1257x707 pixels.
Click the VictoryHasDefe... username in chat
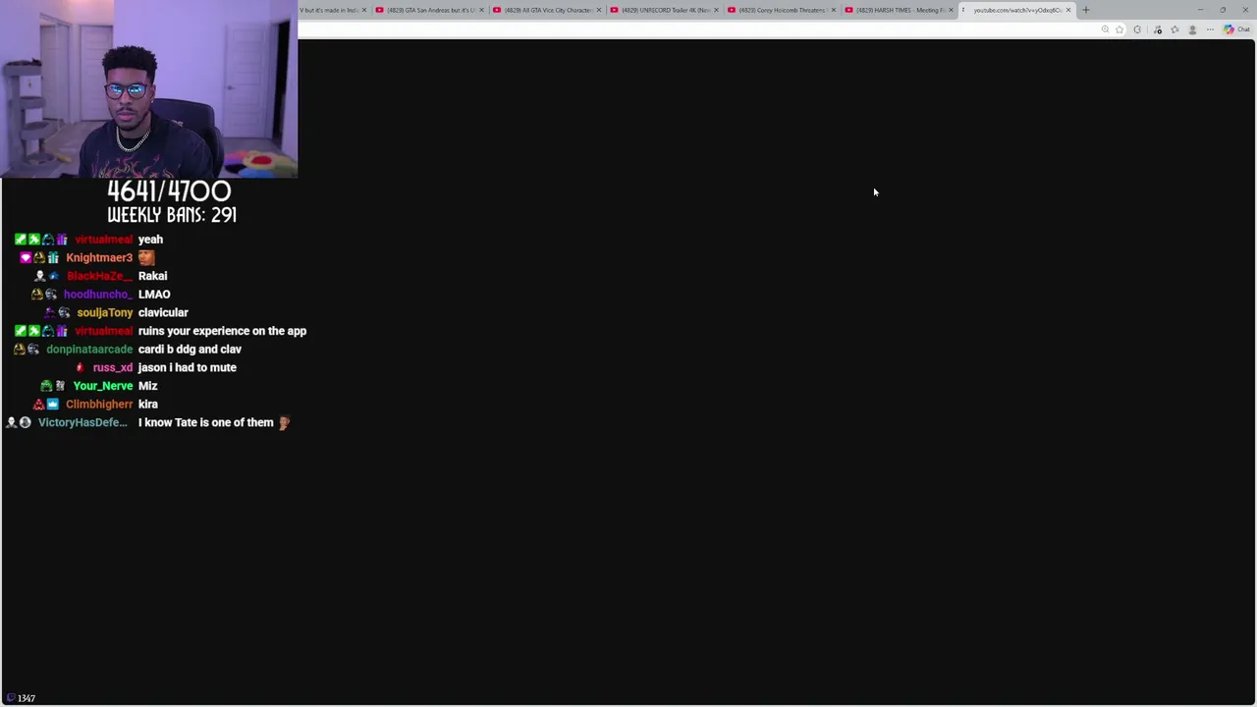(x=82, y=422)
